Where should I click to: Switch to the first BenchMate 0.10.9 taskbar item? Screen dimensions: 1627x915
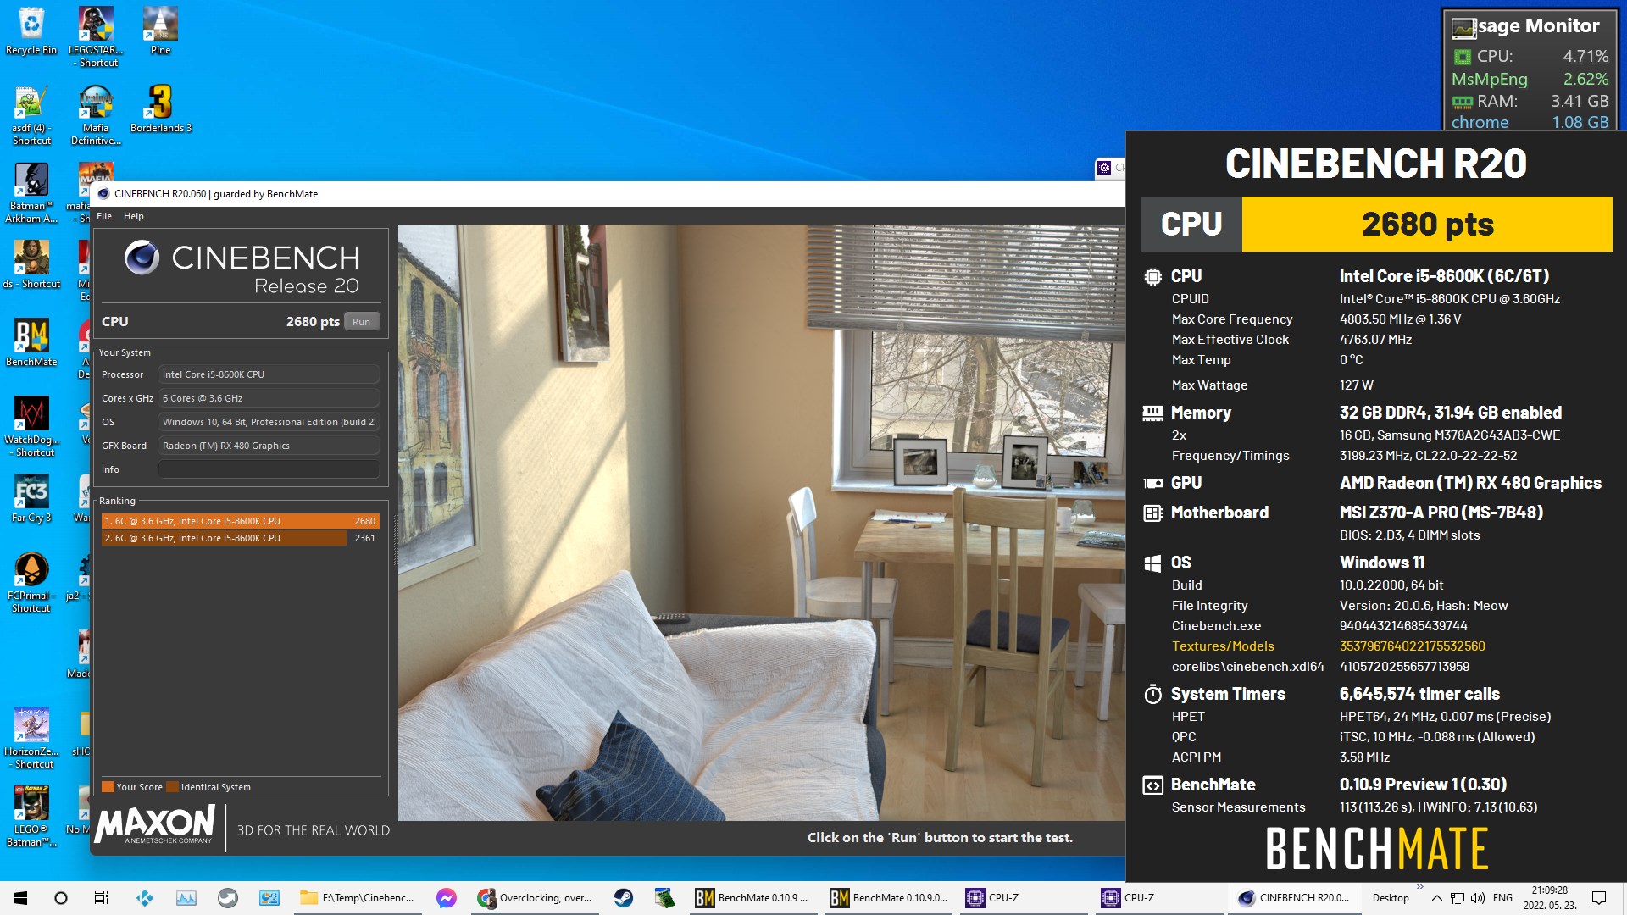coord(752,898)
